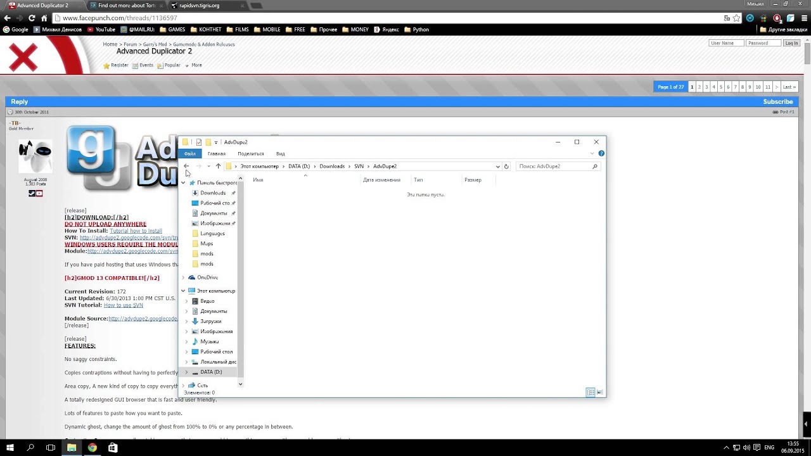811x456 pixels.
Task: Click the AdBlock red hand extension icon
Action: [x=777, y=18]
